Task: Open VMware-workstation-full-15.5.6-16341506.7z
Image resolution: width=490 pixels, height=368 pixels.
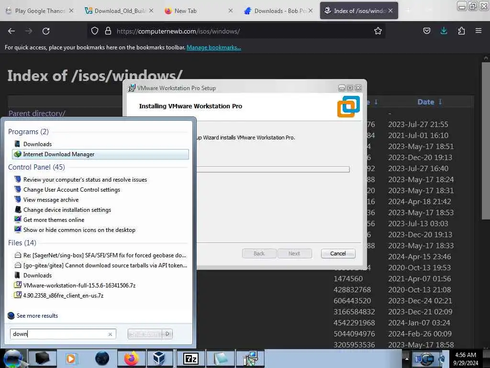Action: pos(79,286)
